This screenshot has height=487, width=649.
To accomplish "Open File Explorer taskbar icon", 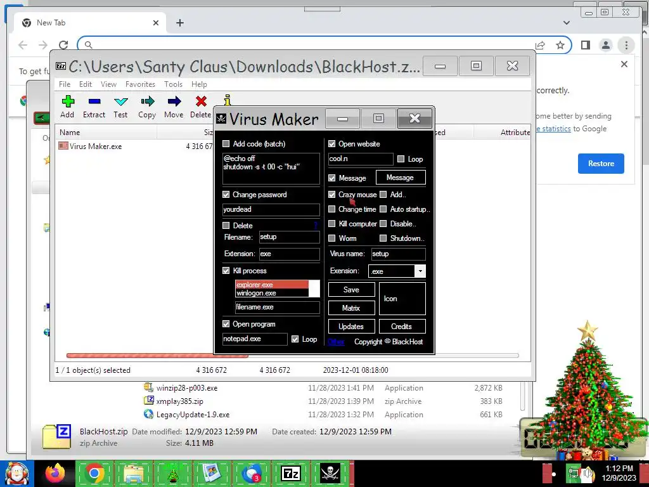I will point(133,473).
